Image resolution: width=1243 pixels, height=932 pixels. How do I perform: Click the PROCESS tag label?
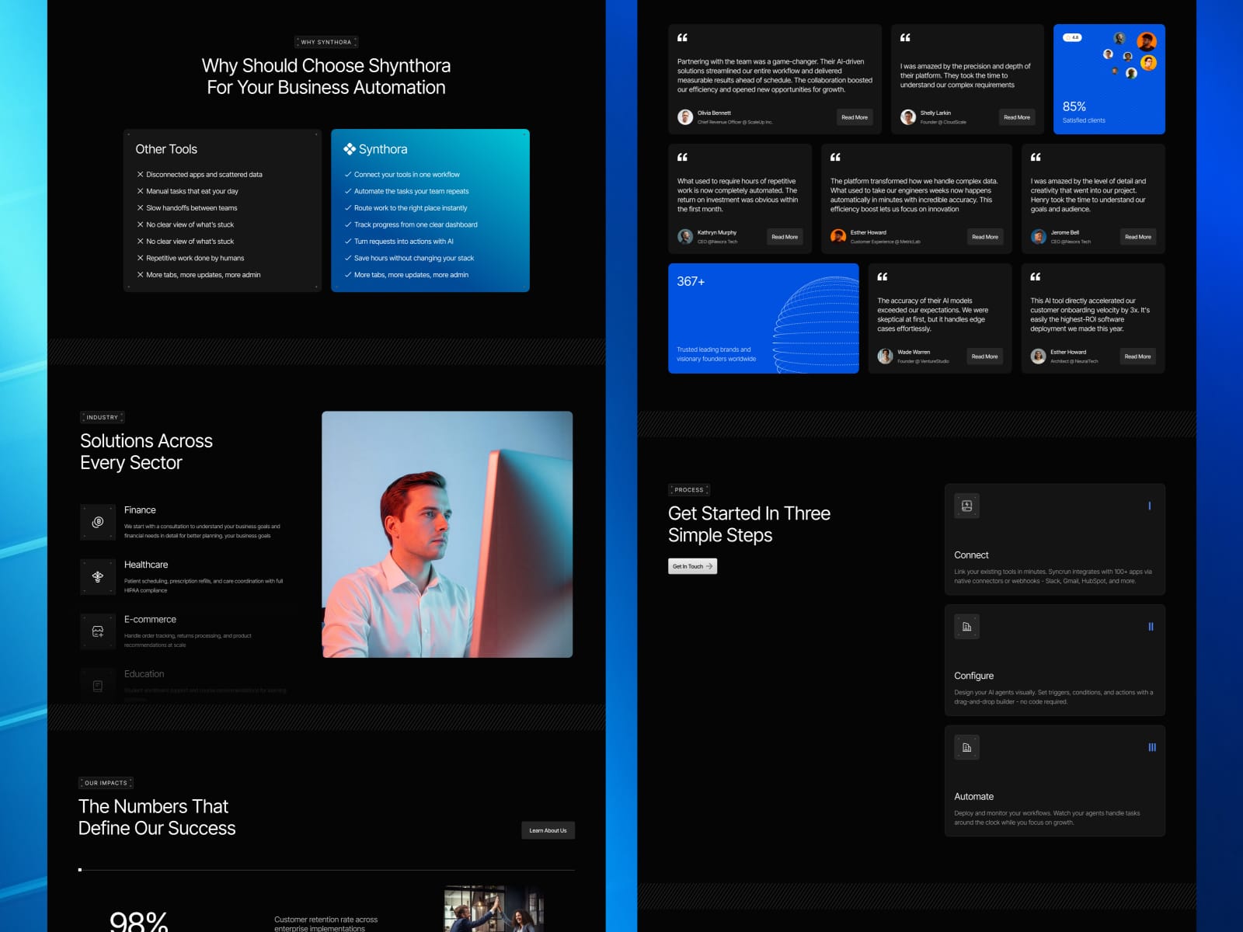(x=689, y=490)
